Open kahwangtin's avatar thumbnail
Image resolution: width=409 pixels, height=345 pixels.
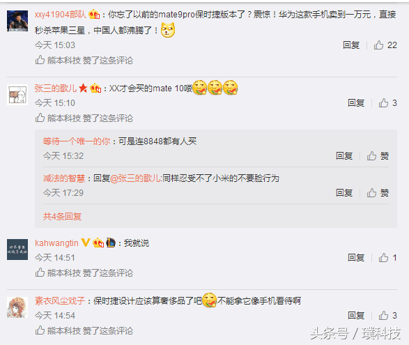[17, 250]
